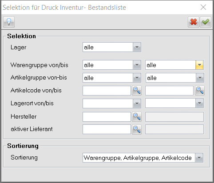Search Artikelcode 'von' with magnifier icon

[x=137, y=91]
